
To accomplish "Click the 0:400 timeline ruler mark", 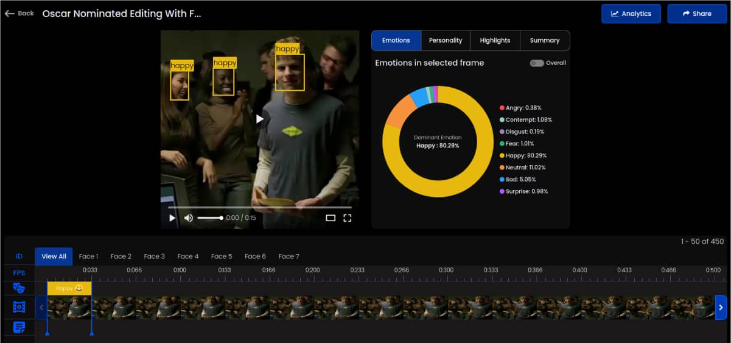I will tap(579, 270).
